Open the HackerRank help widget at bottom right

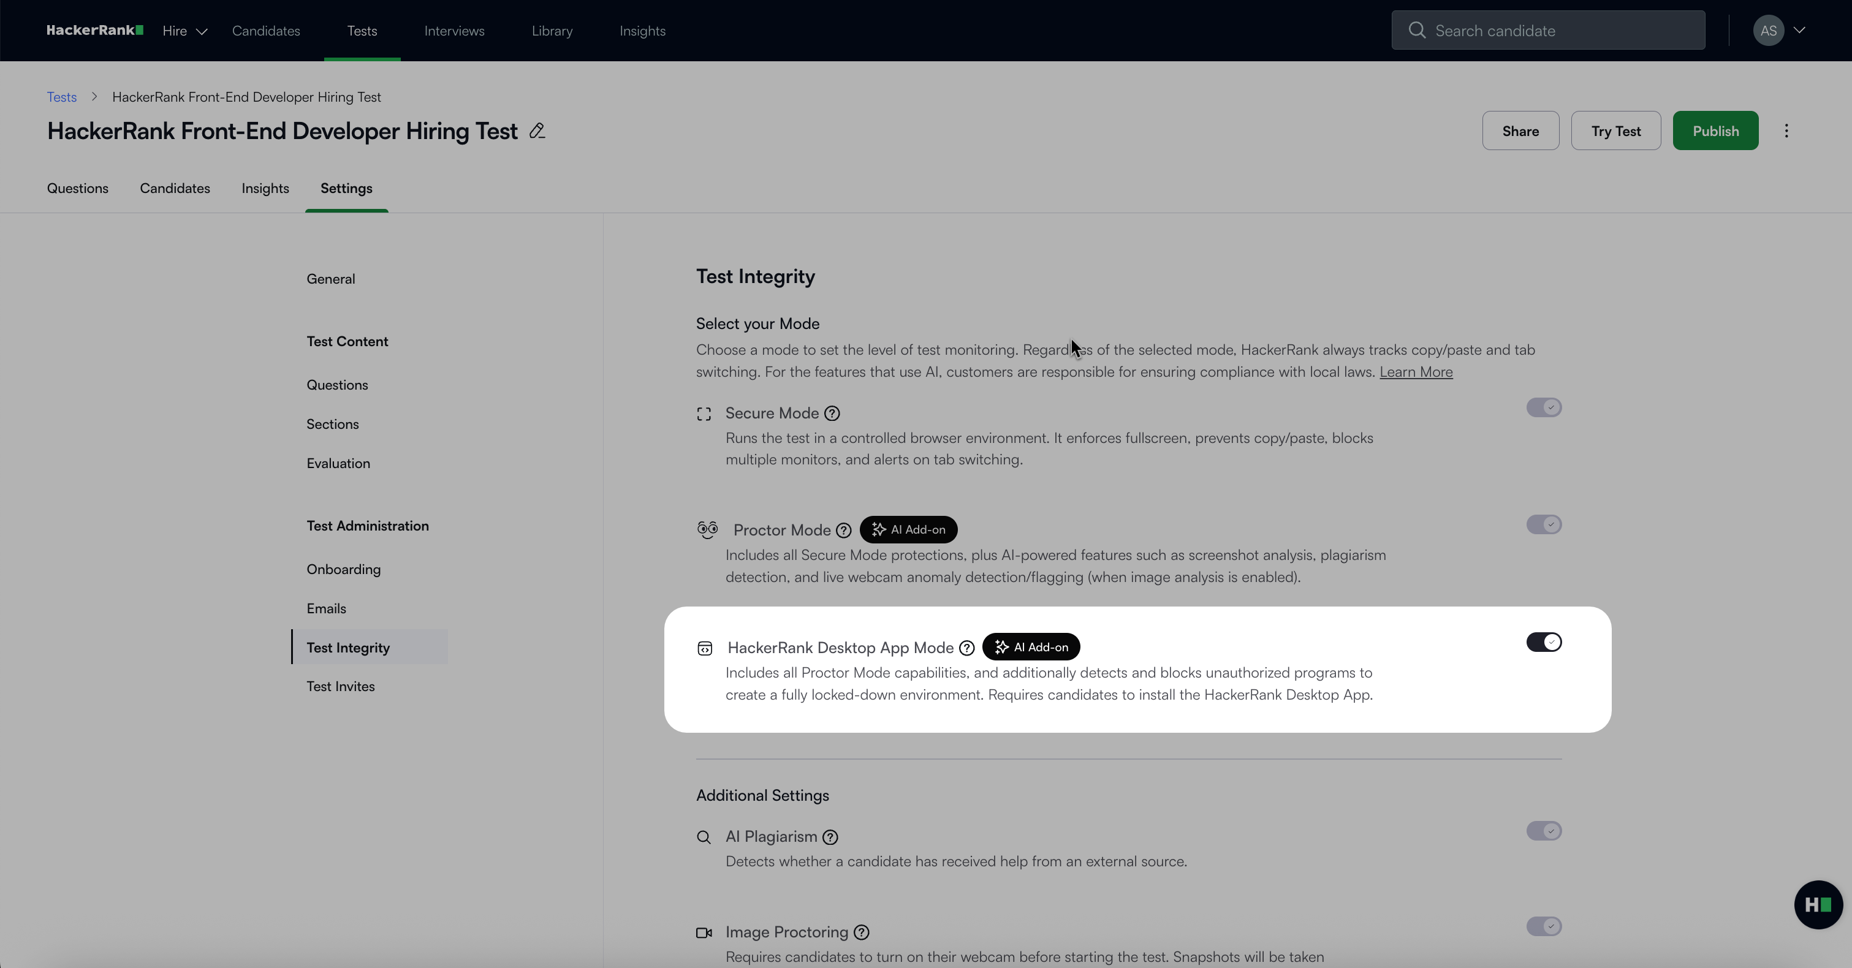[x=1818, y=904]
